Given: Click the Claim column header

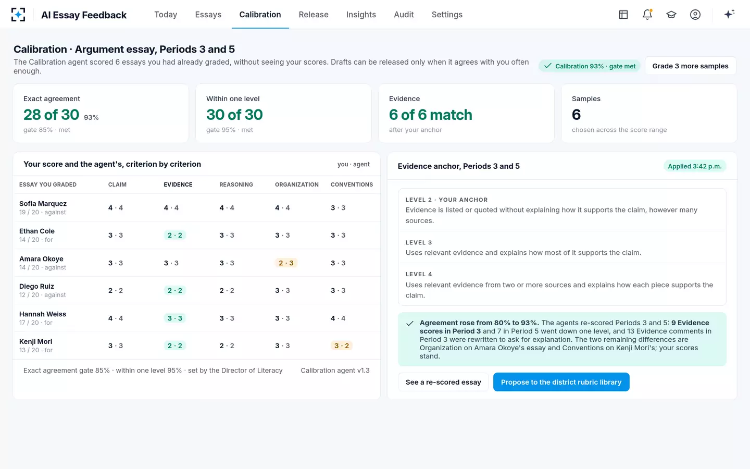Looking at the screenshot, I should click(117, 184).
